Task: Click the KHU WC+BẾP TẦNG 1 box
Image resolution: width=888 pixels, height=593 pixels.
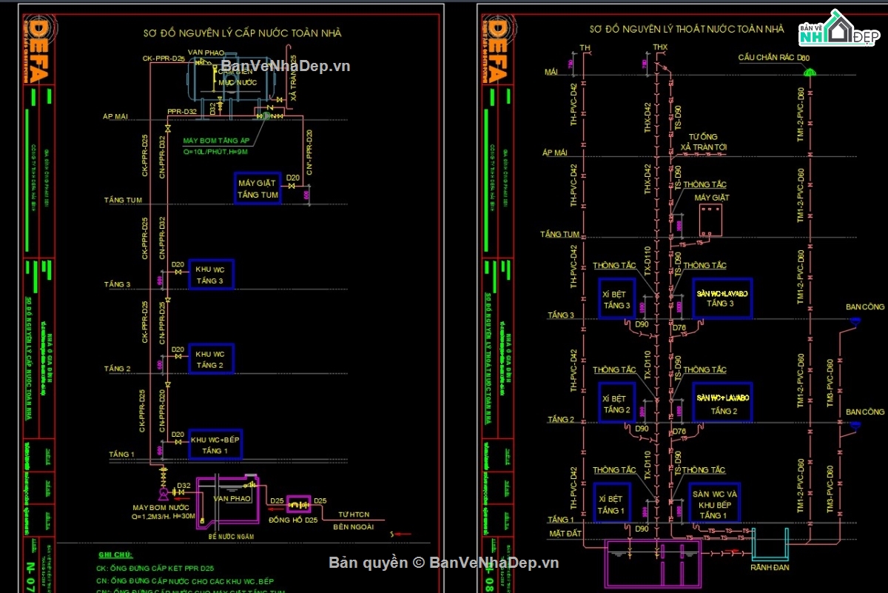Action: point(215,445)
